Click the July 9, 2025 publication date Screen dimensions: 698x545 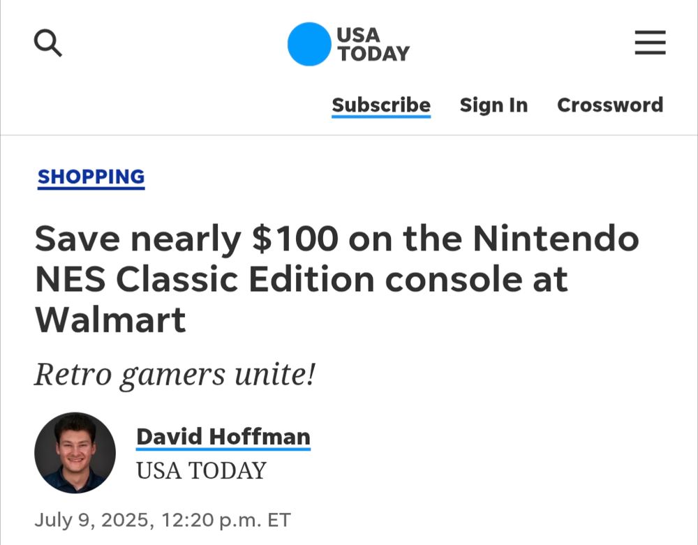(x=93, y=520)
